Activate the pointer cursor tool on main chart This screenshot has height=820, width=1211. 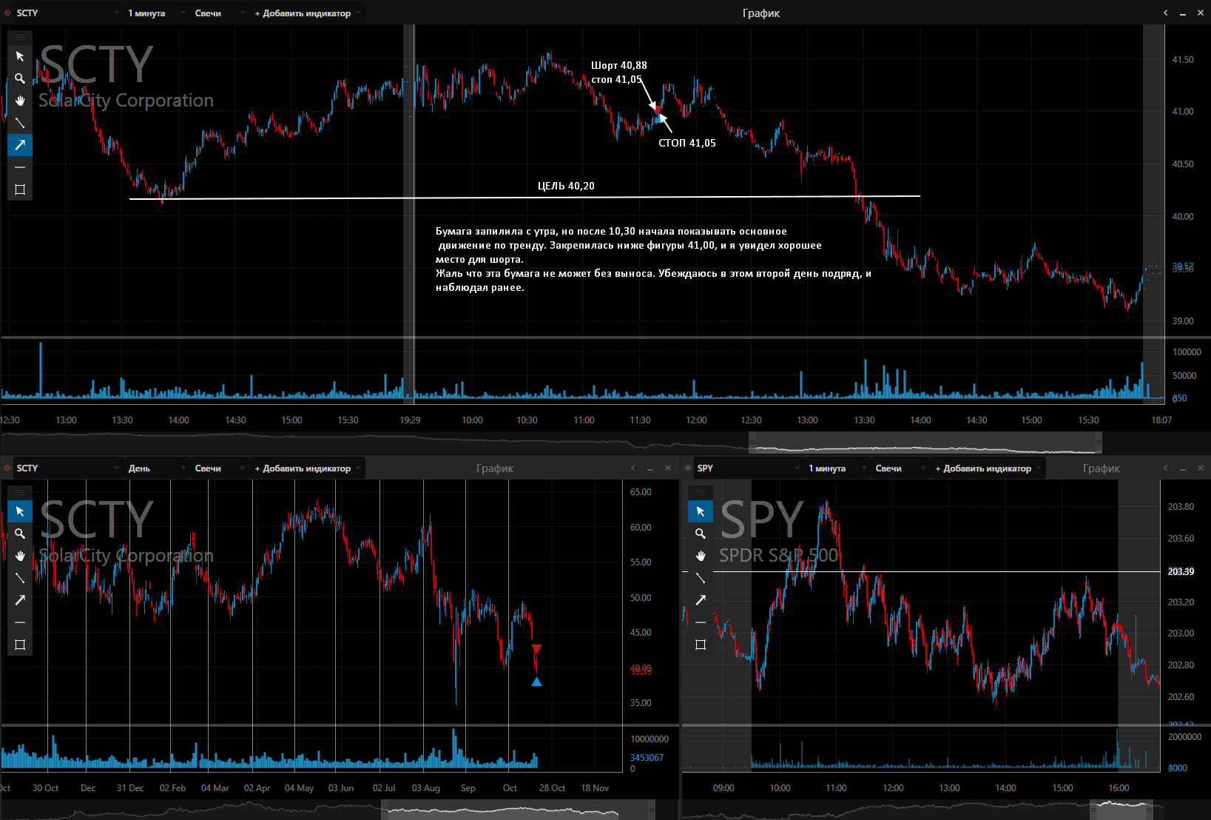click(x=20, y=56)
